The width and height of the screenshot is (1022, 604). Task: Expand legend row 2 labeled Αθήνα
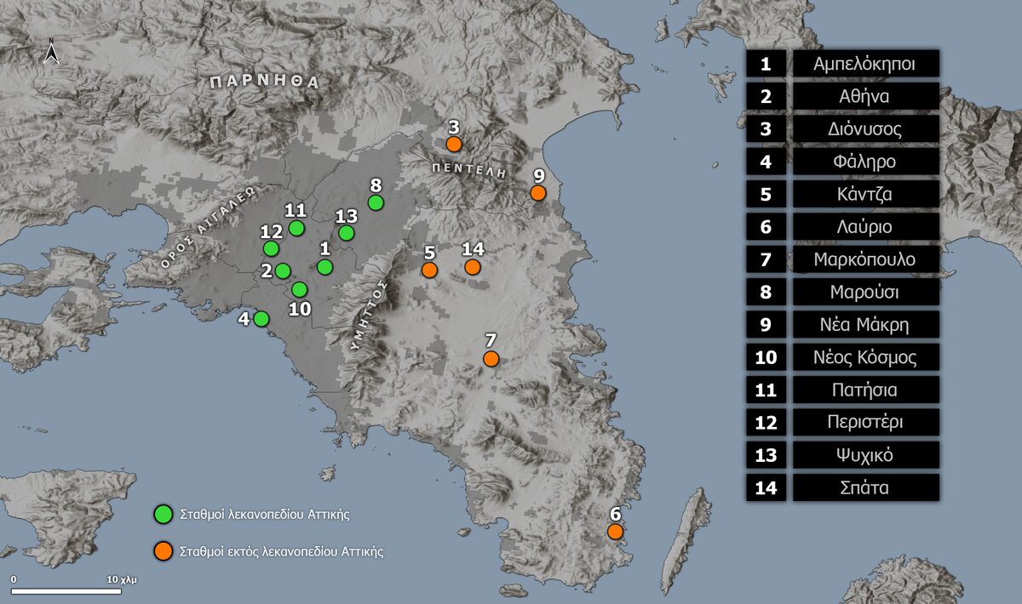(x=864, y=96)
